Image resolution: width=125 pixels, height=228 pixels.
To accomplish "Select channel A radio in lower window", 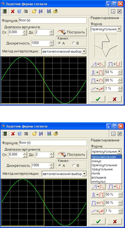I will click(60, 165).
